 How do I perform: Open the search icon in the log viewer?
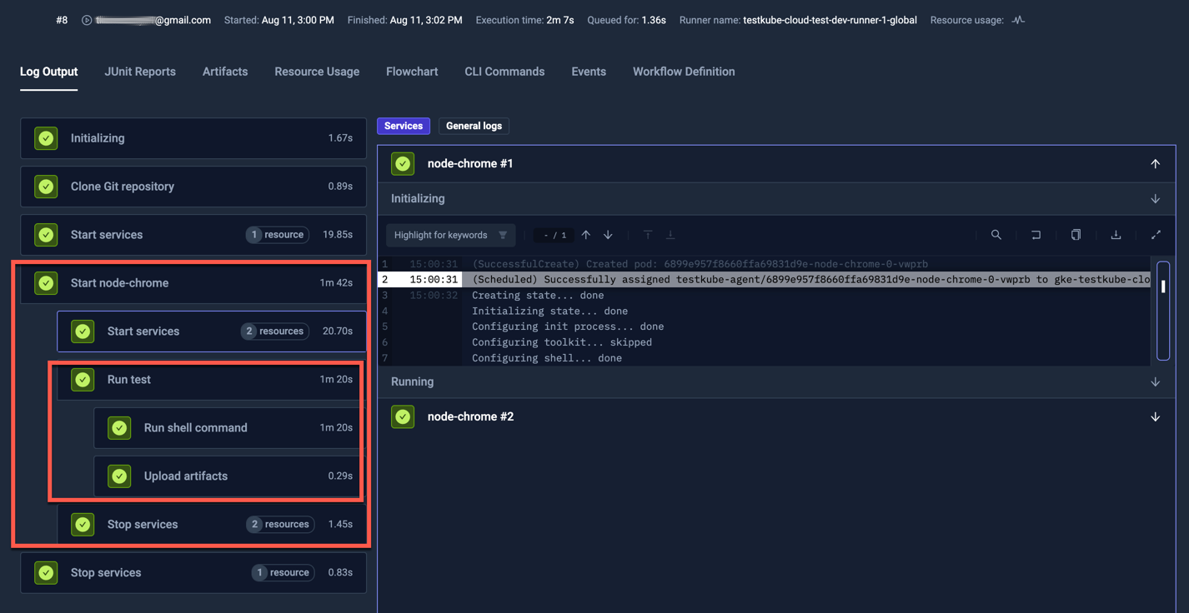click(996, 235)
